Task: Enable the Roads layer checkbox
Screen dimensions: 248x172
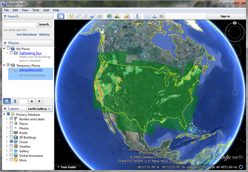Action: pos(11,133)
